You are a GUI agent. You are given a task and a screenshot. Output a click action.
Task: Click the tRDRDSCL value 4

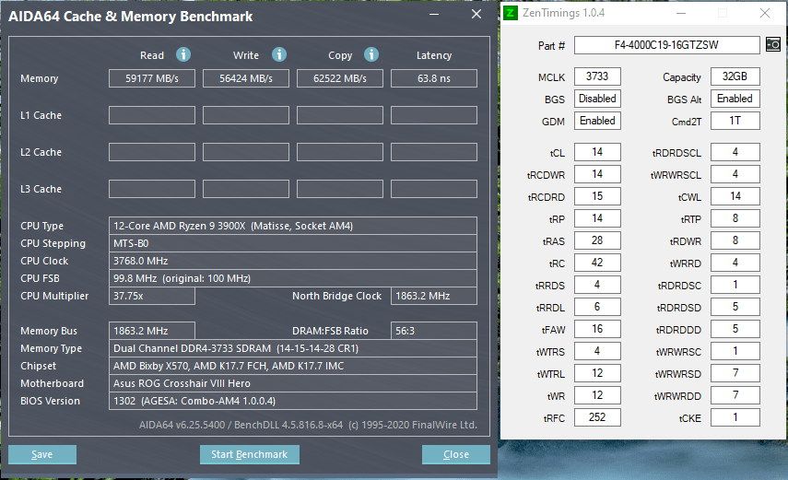[x=735, y=152]
